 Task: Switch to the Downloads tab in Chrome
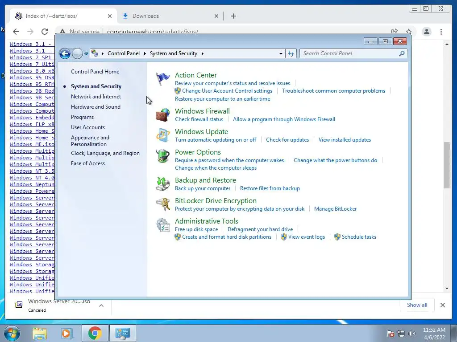pyautogui.click(x=170, y=16)
